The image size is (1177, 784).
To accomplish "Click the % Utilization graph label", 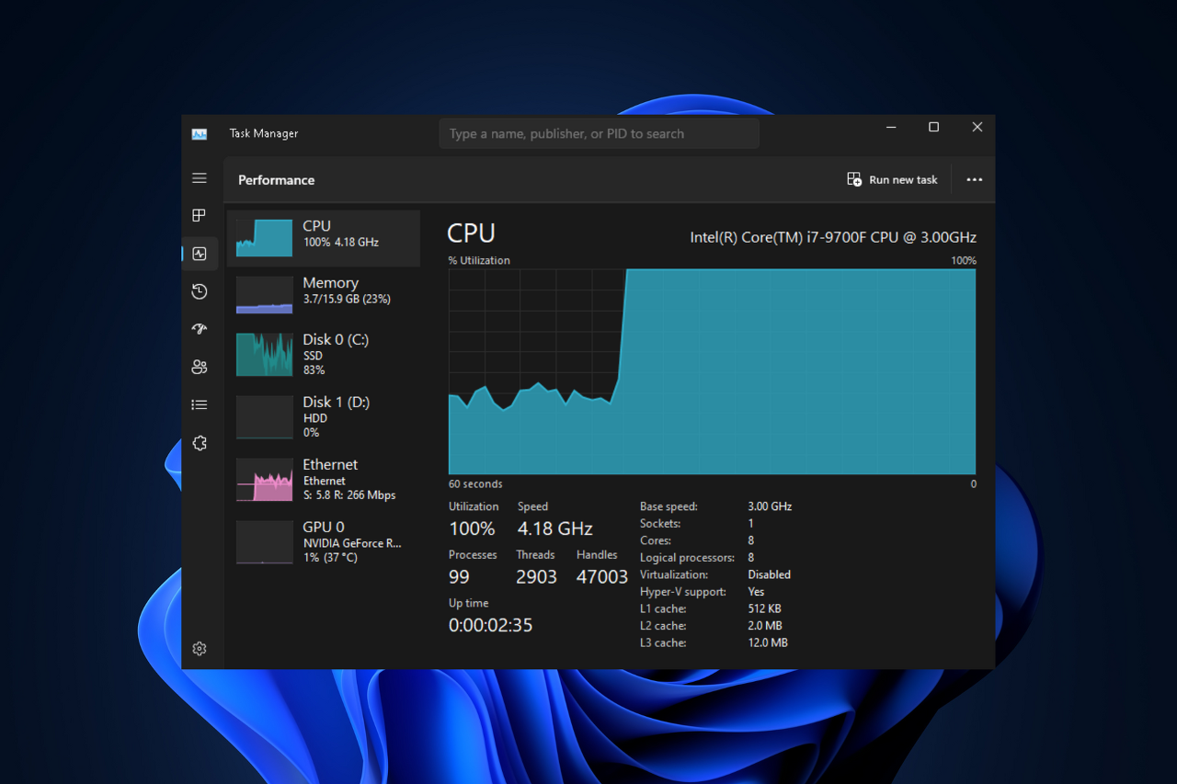I will tap(479, 260).
